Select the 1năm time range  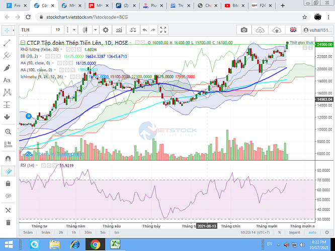pyautogui.click(x=45, y=232)
